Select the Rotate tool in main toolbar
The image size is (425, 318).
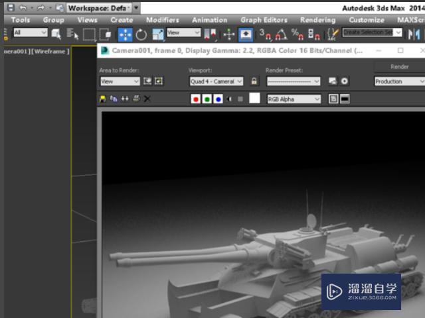click(141, 34)
